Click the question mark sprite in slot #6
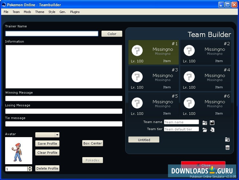This screenshot has width=239, height=180. pyautogui.click(x=189, y=103)
